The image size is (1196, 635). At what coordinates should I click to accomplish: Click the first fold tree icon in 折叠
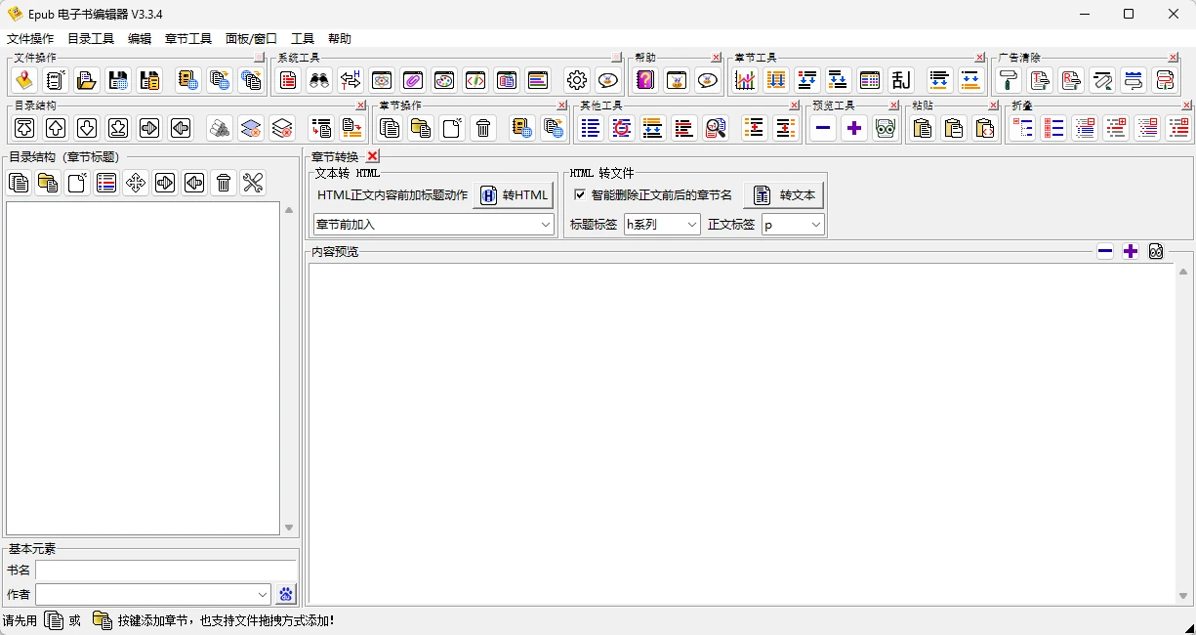coord(1022,128)
